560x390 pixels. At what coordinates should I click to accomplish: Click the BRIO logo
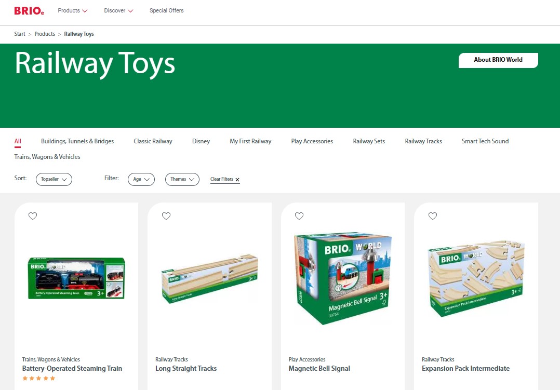(x=29, y=11)
